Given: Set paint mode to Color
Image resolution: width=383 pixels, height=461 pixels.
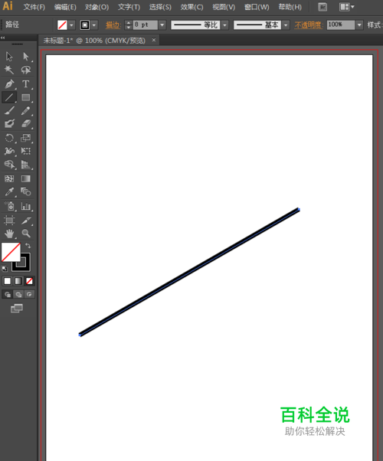Looking at the screenshot, I should [8, 281].
